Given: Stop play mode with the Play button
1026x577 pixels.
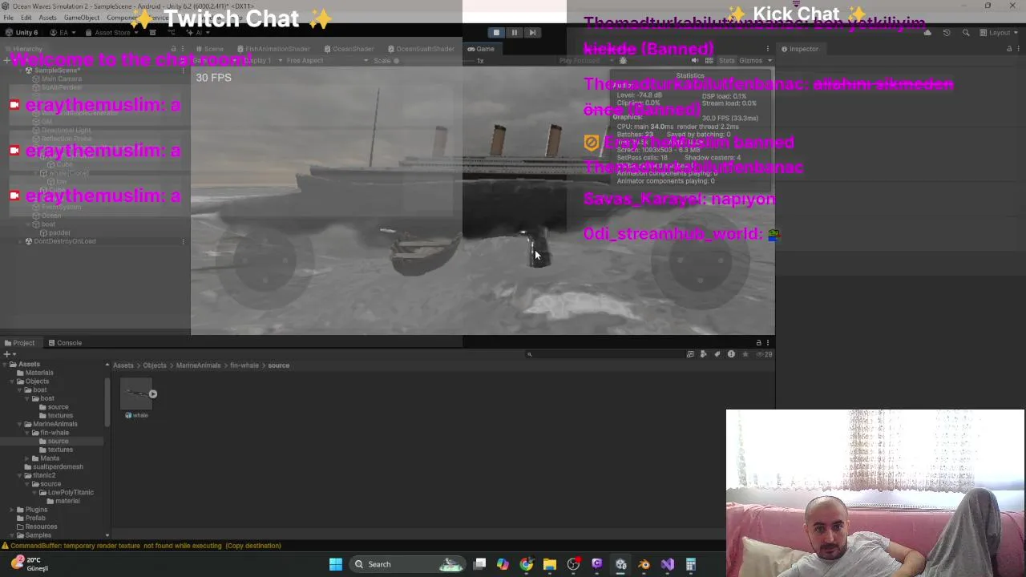Looking at the screenshot, I should pos(496,33).
